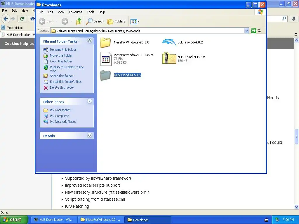Open the Search magnifier in the Explorer toolbar

click(x=89, y=21)
